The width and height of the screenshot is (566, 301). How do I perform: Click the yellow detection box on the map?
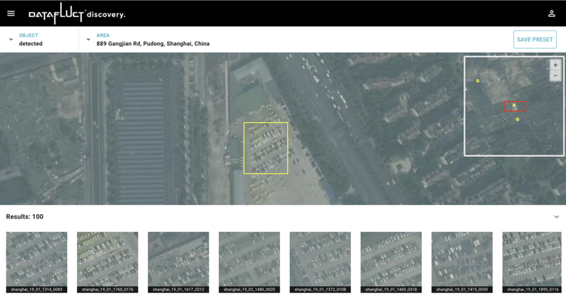coord(265,148)
